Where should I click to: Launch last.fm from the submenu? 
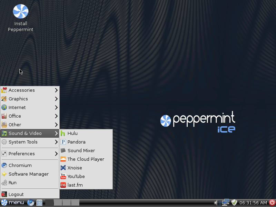click(75, 185)
